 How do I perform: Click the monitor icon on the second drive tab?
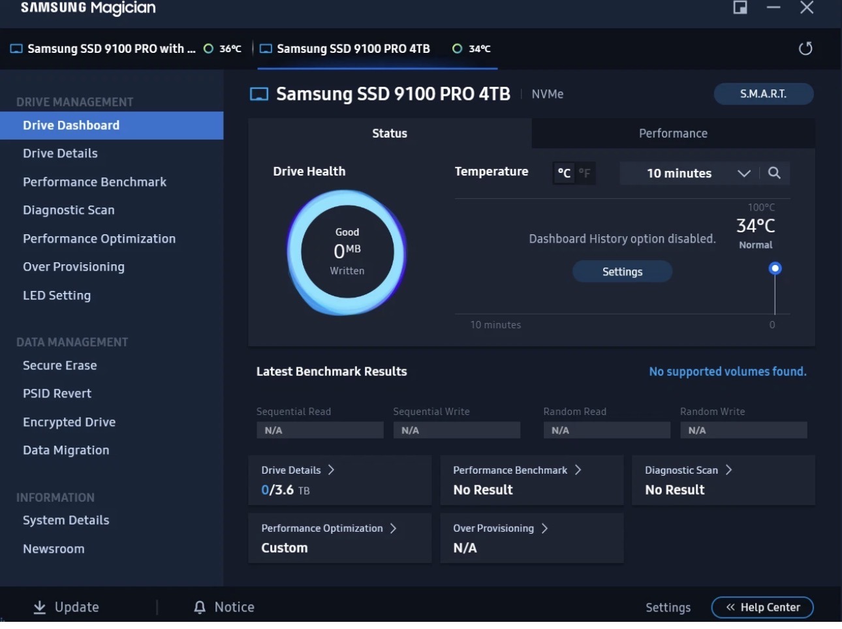266,49
